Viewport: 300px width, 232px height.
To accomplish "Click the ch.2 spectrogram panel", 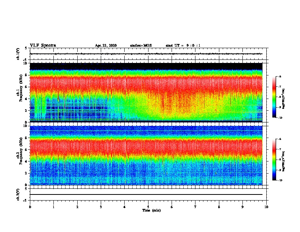I will point(146,155).
